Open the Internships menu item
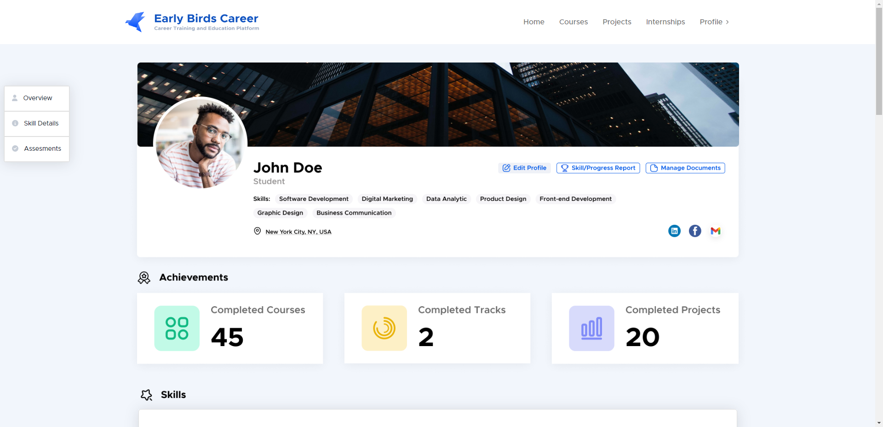Screen dimensions: 883x427 (x=665, y=22)
